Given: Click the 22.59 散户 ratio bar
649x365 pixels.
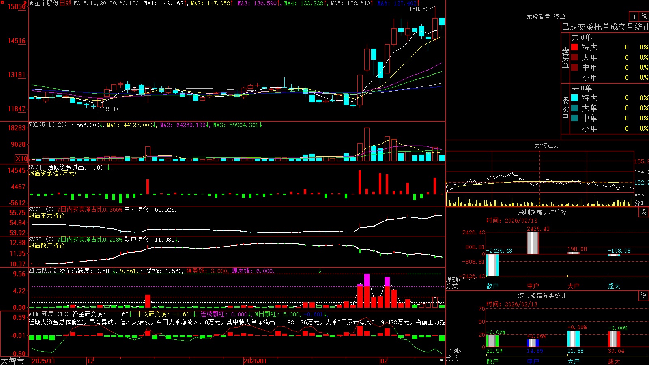Looking at the screenshot, I should pos(492,341).
